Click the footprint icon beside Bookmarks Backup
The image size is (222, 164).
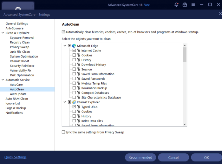79,88
